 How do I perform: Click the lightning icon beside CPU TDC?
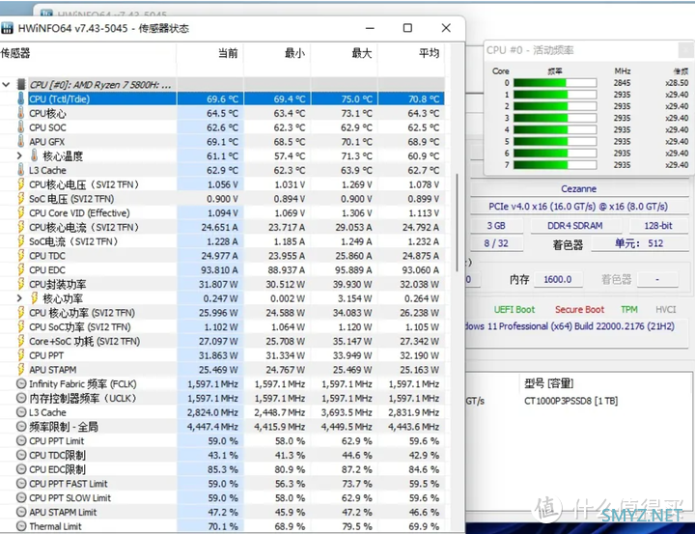21,256
